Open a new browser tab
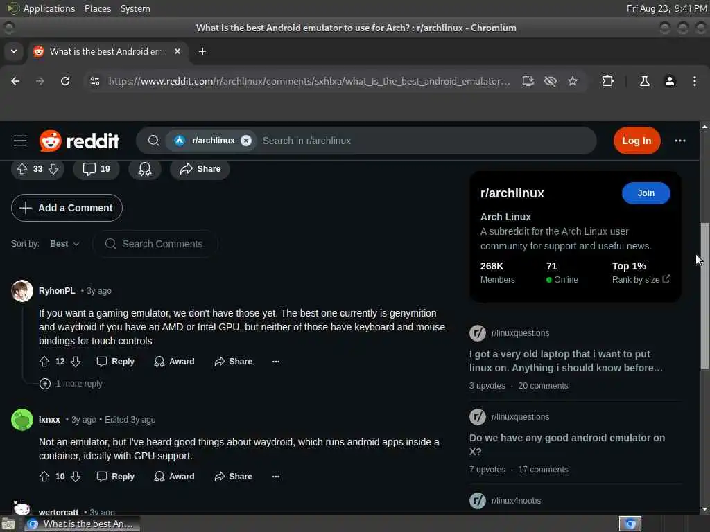Viewport: 710px width, 532px height. point(202,51)
